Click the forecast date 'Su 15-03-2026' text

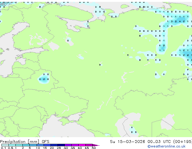coord(127,142)
